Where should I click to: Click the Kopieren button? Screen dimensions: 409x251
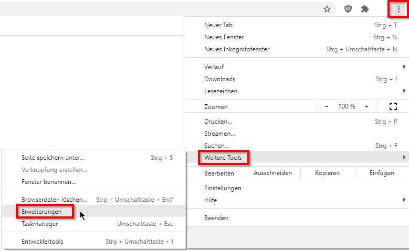click(327, 173)
